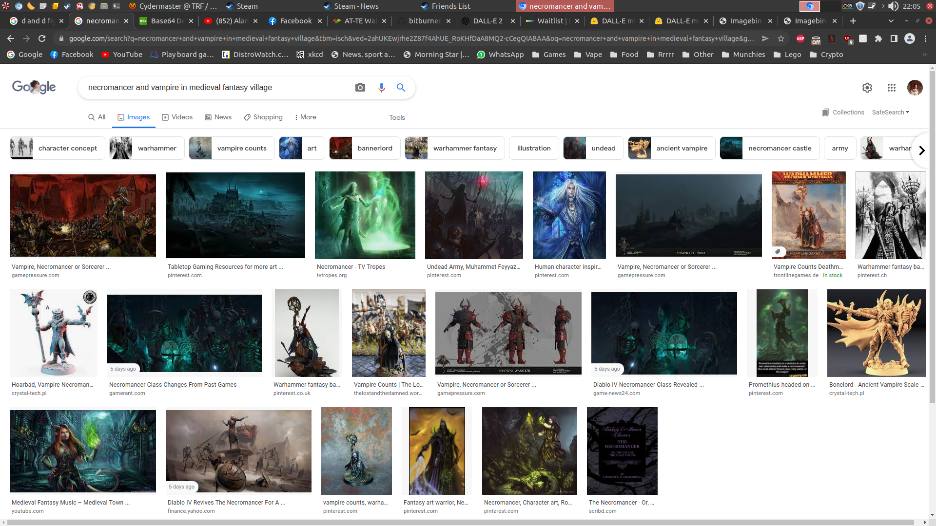
Task: Switch to the Shopping results tab
Action: [263, 117]
